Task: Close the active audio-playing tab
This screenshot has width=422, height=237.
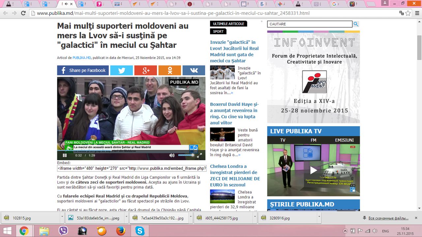Action: point(71,4)
